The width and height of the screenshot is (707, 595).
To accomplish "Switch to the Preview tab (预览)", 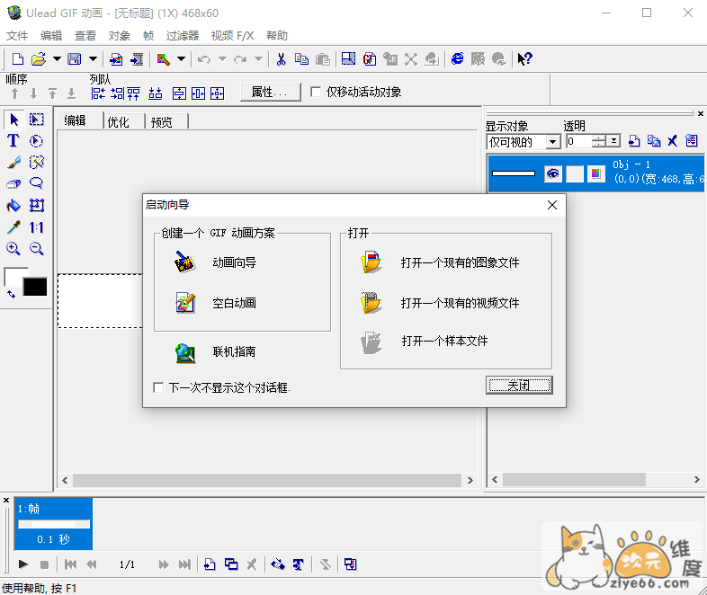I will click(x=161, y=122).
